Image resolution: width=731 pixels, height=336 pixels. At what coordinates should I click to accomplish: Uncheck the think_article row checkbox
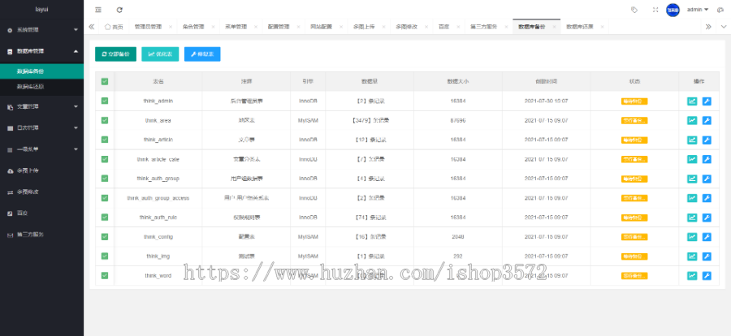(105, 140)
